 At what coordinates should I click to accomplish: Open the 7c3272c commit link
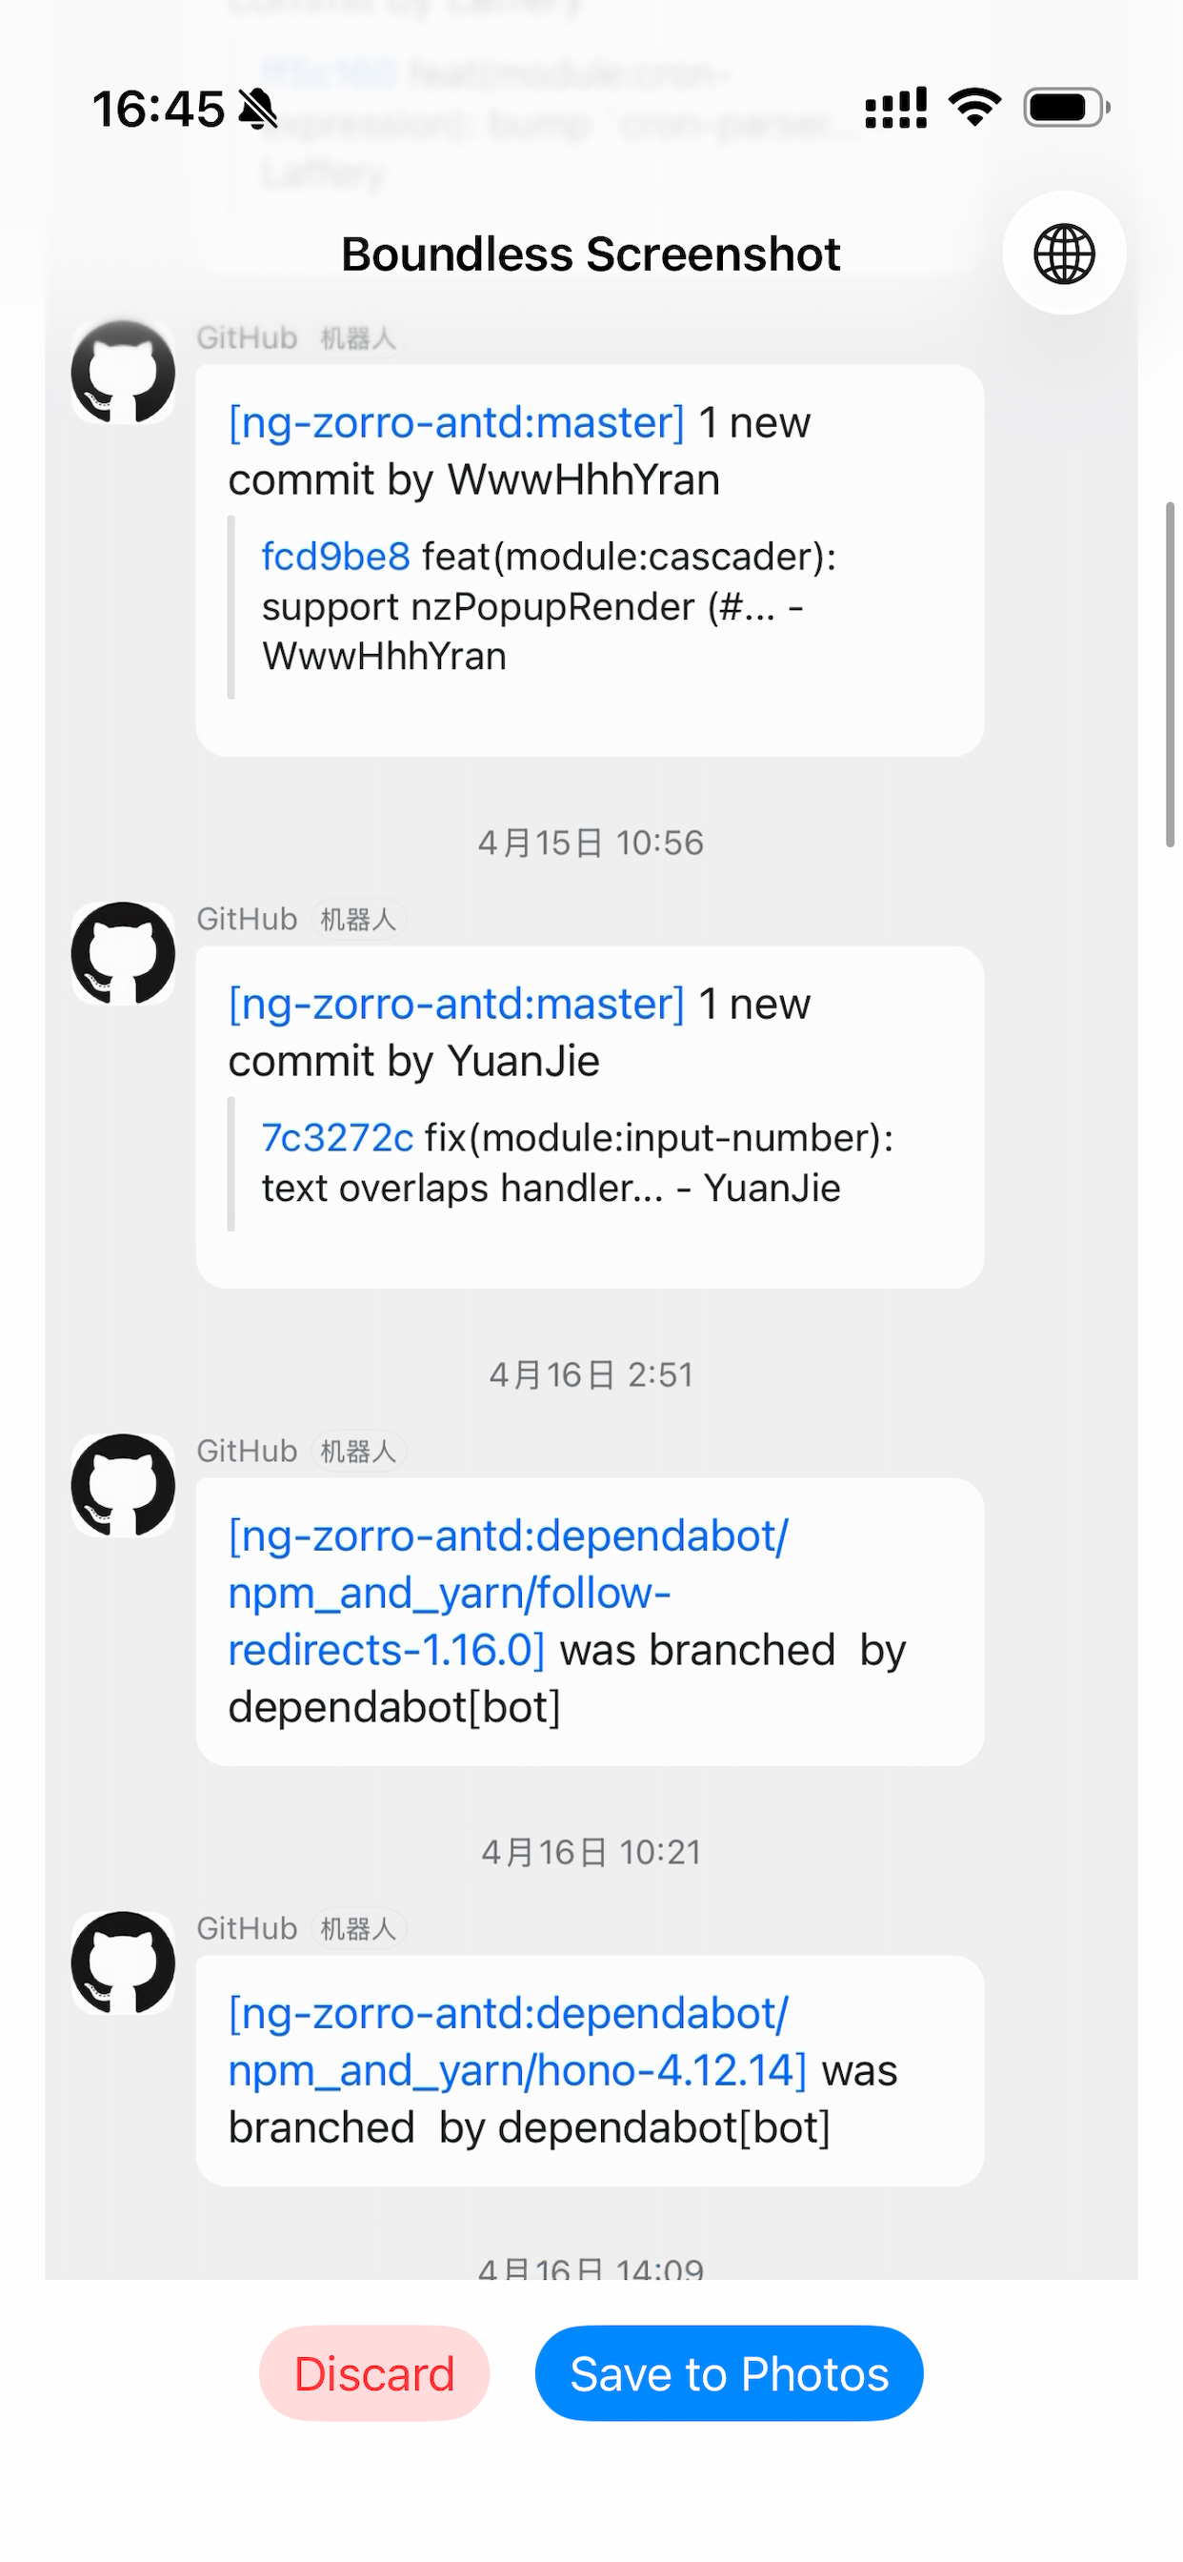[x=337, y=1137]
